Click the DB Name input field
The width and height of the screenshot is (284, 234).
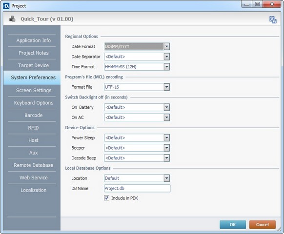[x=137, y=188]
